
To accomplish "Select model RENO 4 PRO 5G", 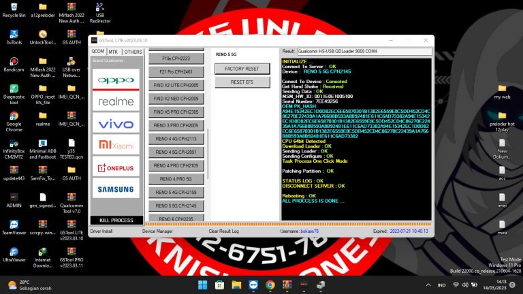I will coord(176,179).
